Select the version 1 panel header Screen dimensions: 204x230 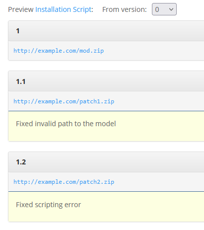tap(106, 31)
